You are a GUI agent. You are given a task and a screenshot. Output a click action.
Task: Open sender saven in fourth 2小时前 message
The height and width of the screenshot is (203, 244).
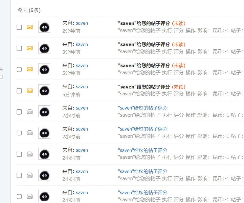point(82,171)
